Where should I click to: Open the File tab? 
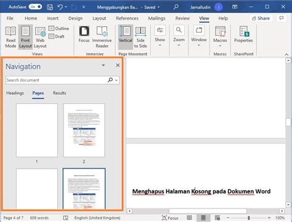click(x=10, y=18)
